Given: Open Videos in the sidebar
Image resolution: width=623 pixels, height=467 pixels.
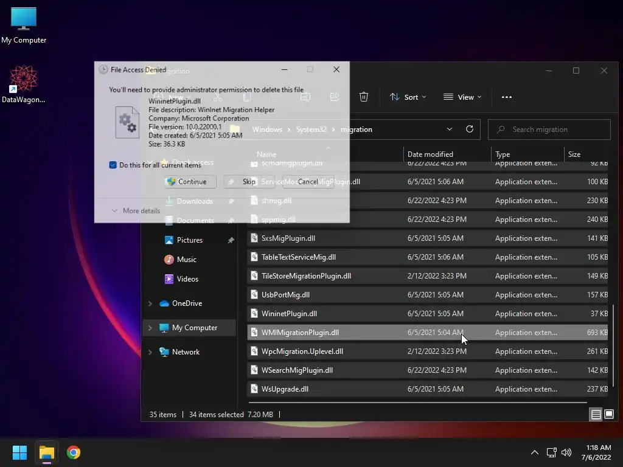Looking at the screenshot, I should [187, 278].
